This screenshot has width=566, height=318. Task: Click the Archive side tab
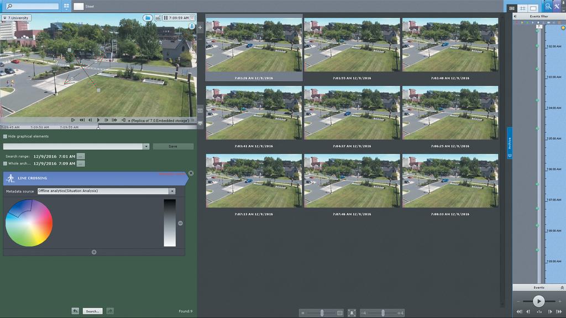coord(509,144)
